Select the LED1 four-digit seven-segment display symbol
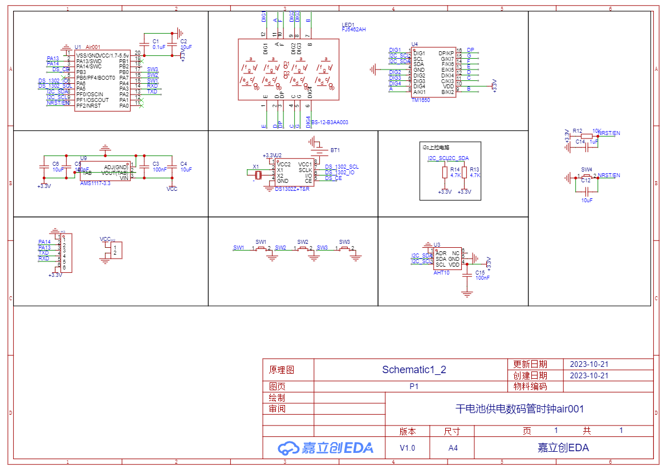The width and height of the screenshot is (667, 470). pos(288,70)
